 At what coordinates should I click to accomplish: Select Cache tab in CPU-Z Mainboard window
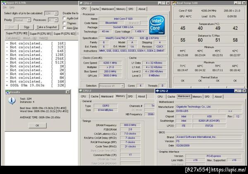(171, 97)
